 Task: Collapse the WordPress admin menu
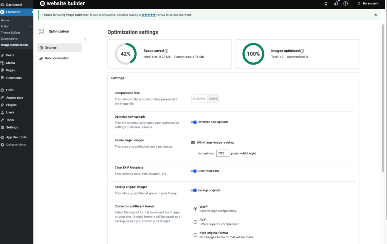[x=15, y=145]
